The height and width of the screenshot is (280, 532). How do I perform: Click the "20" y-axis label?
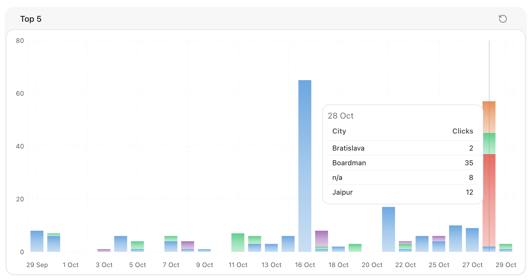click(20, 199)
